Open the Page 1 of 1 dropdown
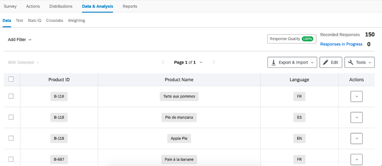Screen dimensions: 382x166 tap(188, 62)
